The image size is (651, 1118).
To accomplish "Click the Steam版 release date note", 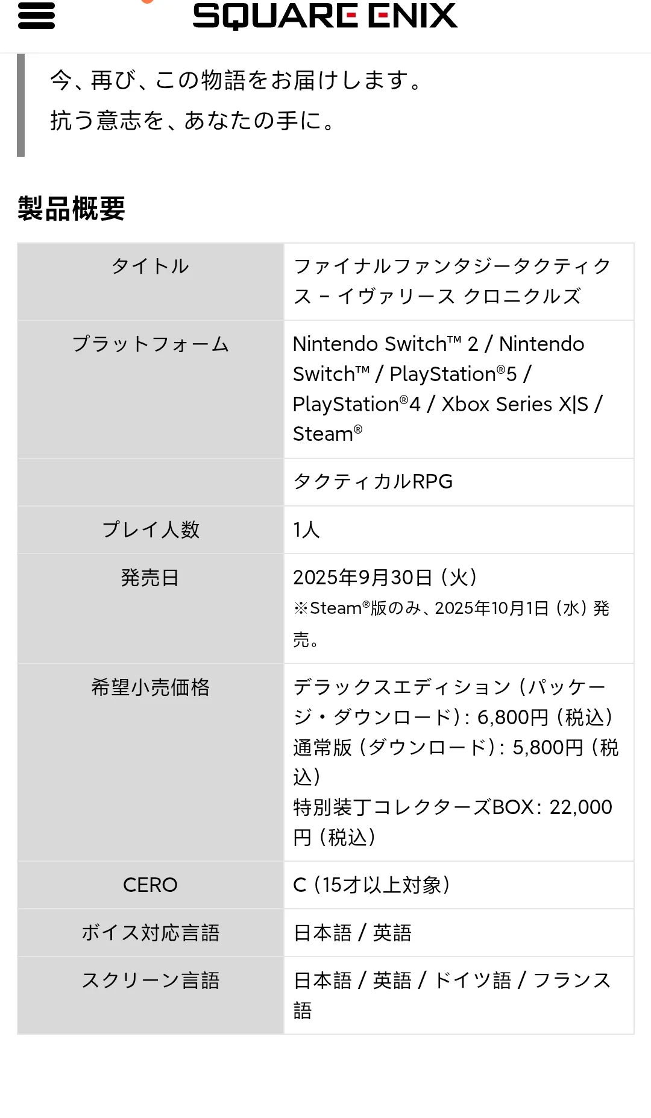I will pyautogui.click(x=451, y=624).
